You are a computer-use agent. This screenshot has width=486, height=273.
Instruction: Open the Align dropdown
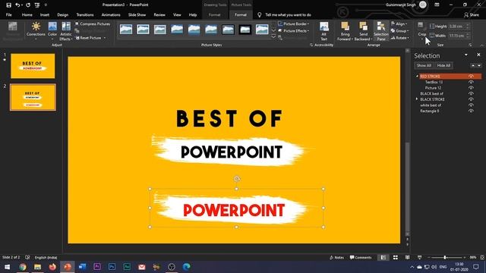click(399, 24)
